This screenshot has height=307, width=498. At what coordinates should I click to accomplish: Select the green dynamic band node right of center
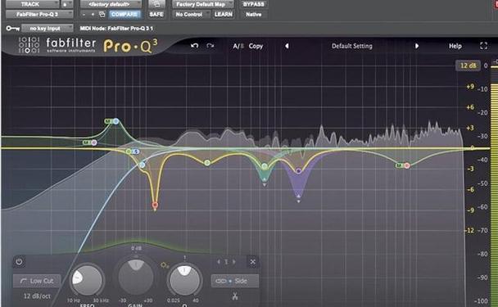pos(265,166)
